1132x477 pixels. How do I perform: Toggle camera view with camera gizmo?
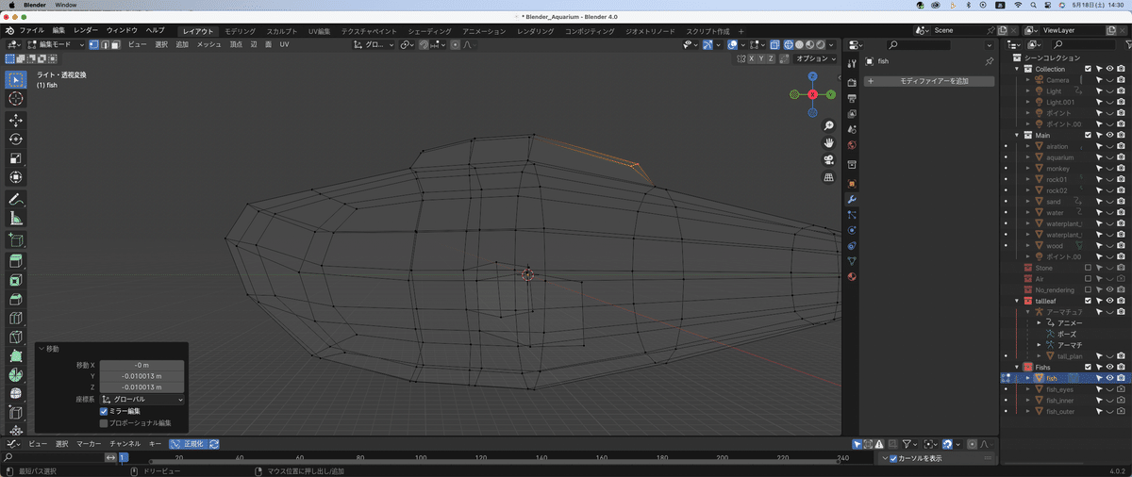click(x=828, y=159)
